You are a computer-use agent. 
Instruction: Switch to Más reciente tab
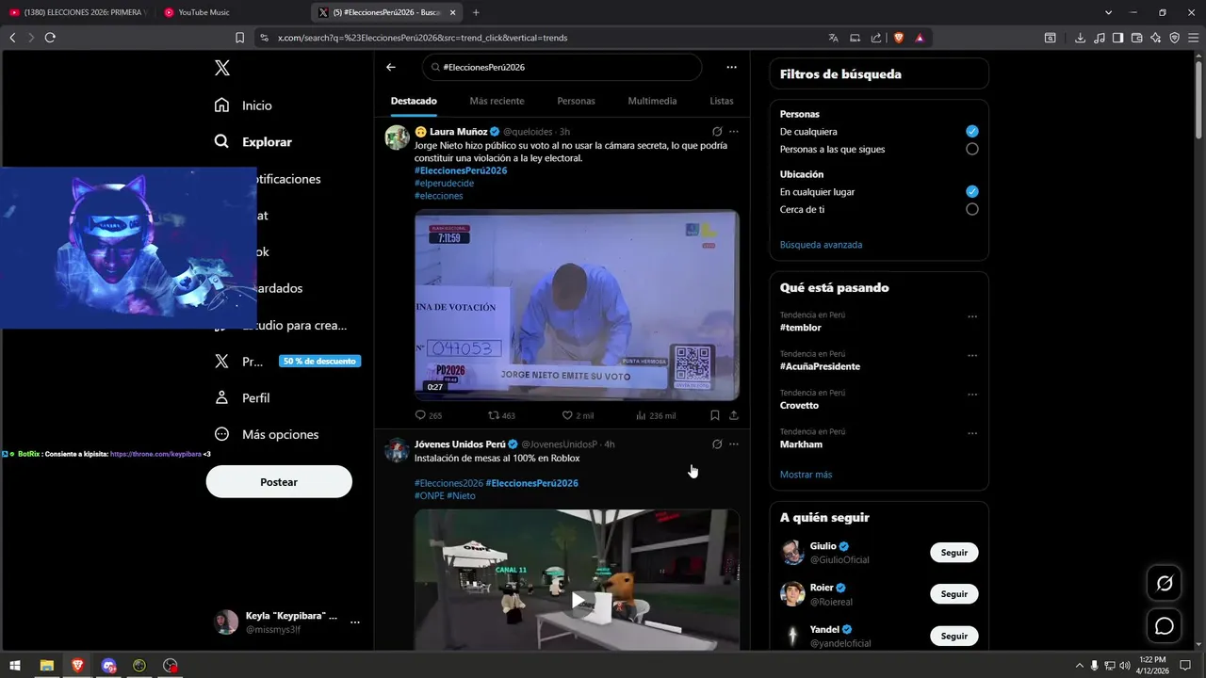coord(497,101)
